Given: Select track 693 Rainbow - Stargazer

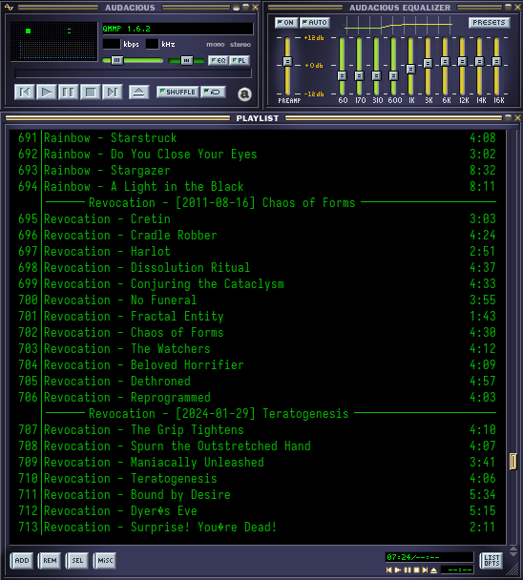Looking at the screenshot, I should coord(258,171).
